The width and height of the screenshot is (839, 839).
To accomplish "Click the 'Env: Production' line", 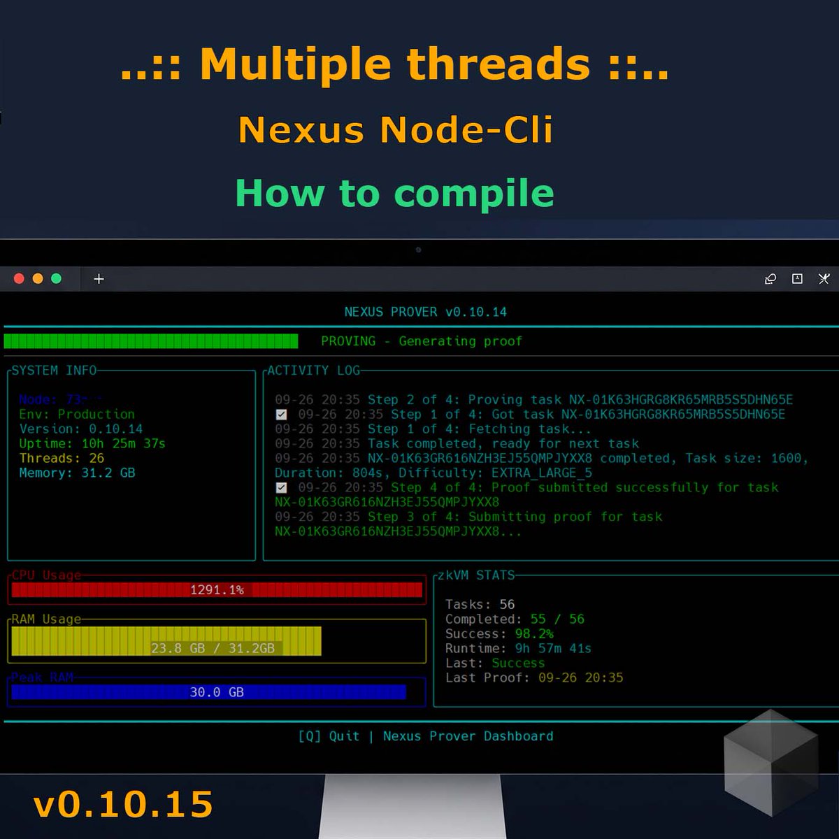I will pyautogui.click(x=77, y=415).
